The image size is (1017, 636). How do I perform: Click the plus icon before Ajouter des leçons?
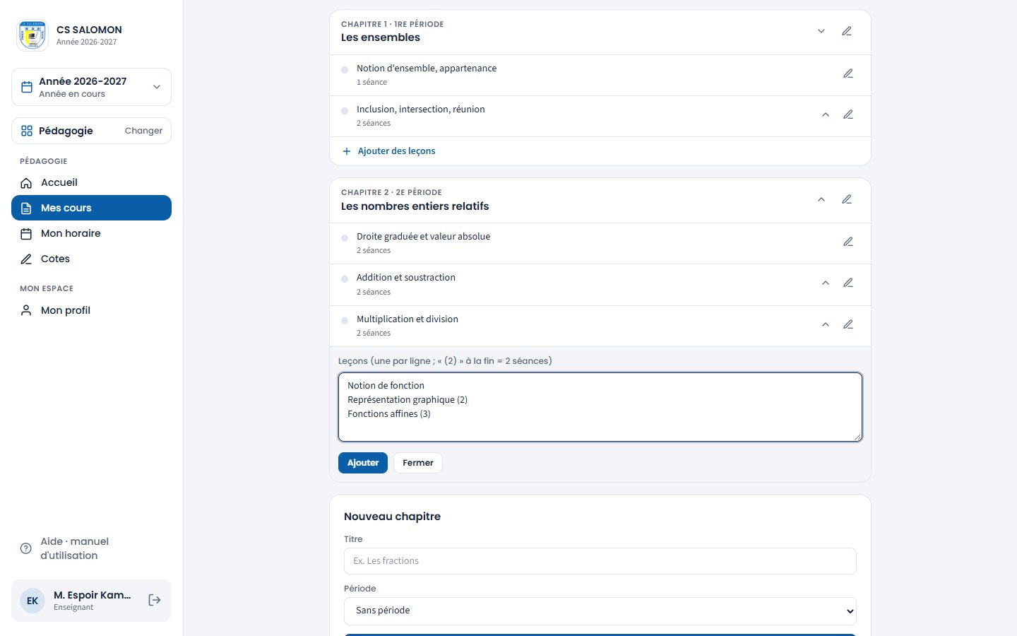click(x=347, y=151)
